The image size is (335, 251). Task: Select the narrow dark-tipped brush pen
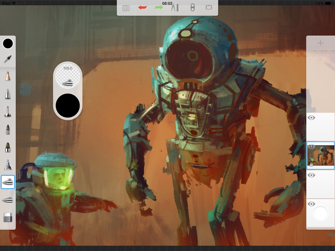point(8,129)
